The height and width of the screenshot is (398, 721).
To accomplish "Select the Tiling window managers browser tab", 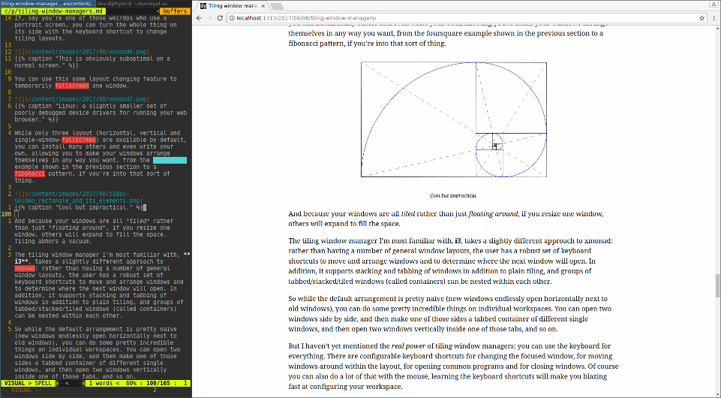I will (x=233, y=6).
